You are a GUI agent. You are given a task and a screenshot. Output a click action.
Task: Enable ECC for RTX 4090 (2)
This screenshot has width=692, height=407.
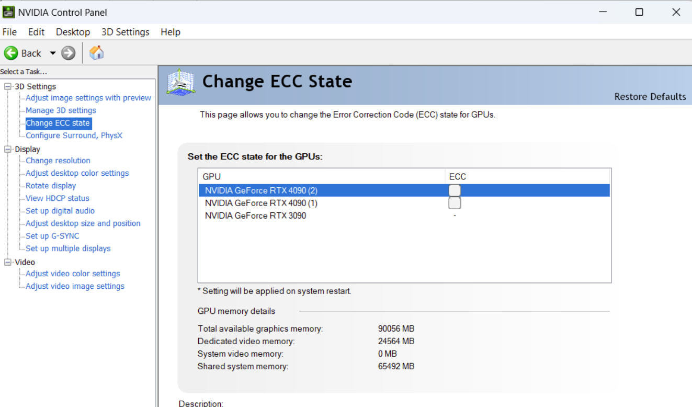[x=455, y=190]
